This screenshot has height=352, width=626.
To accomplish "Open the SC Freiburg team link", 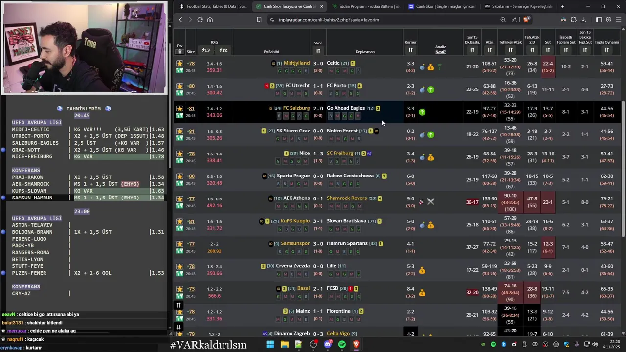I will point(340,153).
